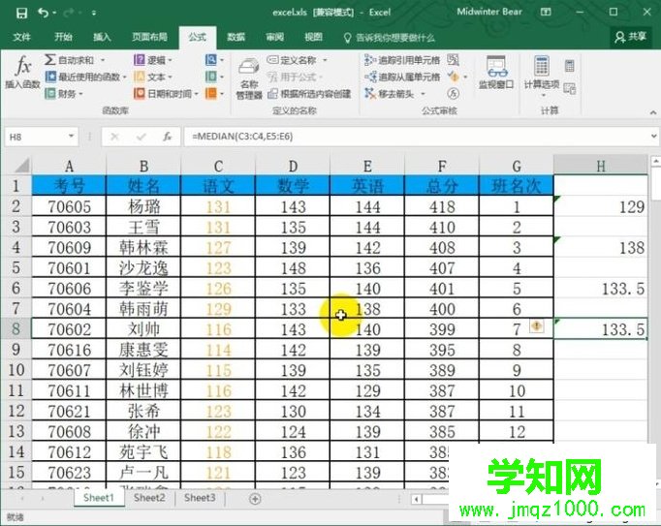This screenshot has width=661, height=526.
Task: Click Create from Selection icon
Action: pos(272,94)
